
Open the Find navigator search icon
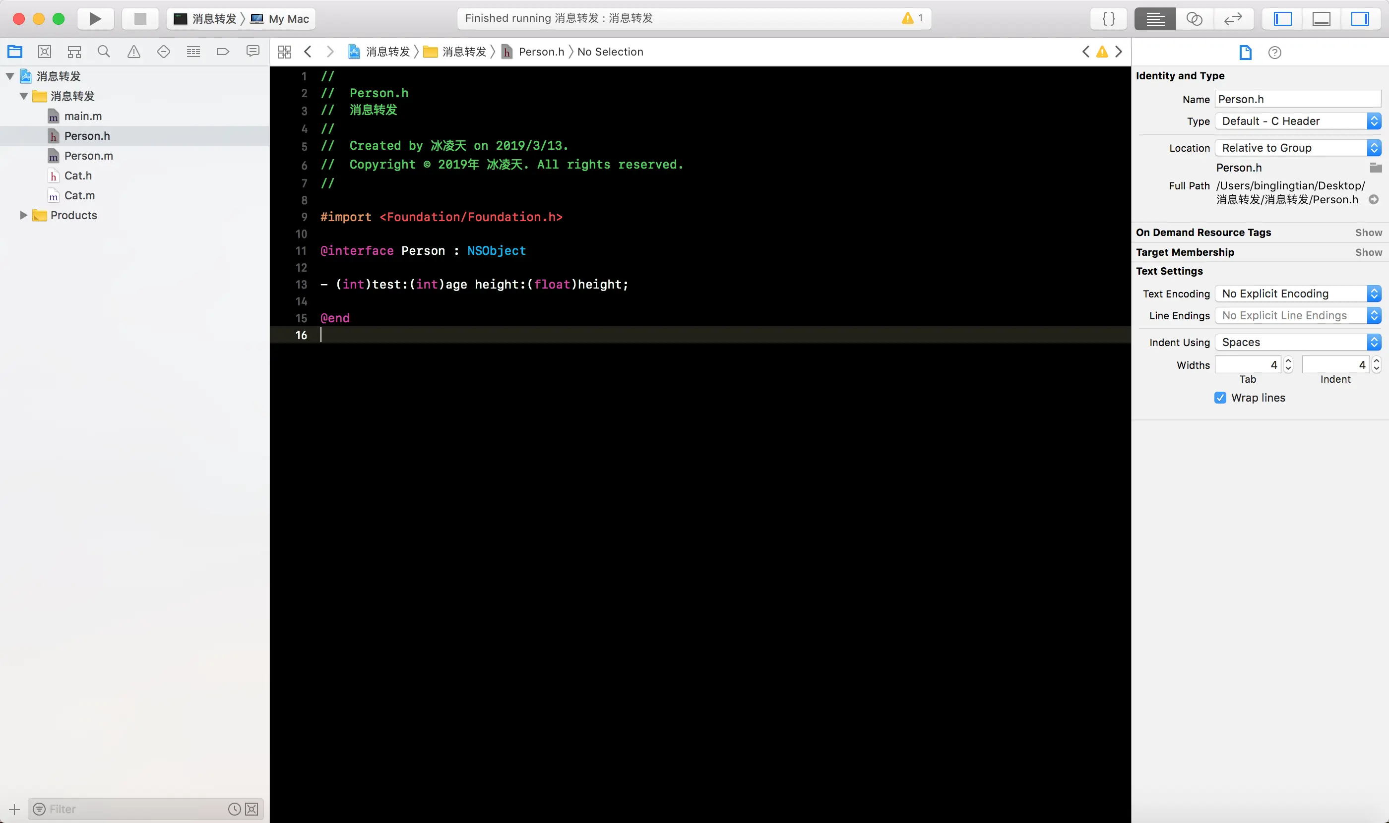pyautogui.click(x=104, y=52)
